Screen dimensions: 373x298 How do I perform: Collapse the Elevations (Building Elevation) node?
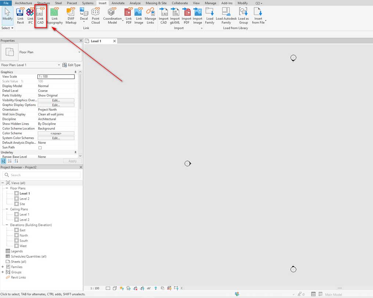pyautogui.click(x=7, y=225)
